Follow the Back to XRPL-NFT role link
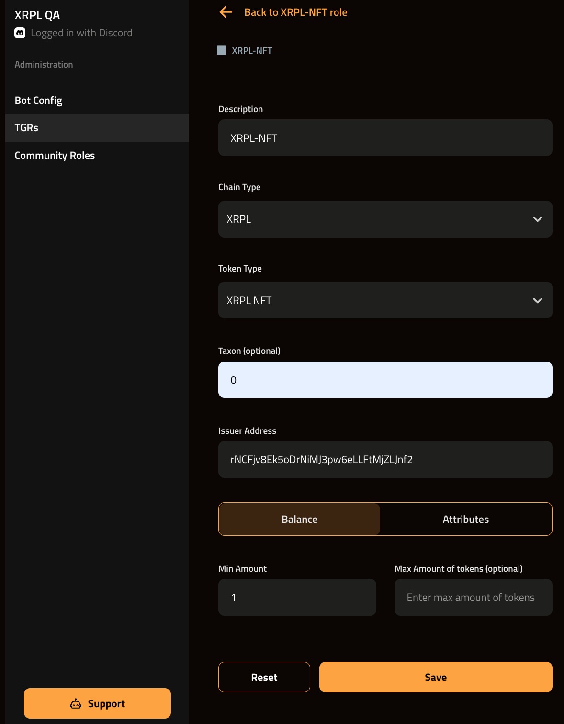Image resolution: width=564 pixels, height=724 pixels. (x=295, y=12)
